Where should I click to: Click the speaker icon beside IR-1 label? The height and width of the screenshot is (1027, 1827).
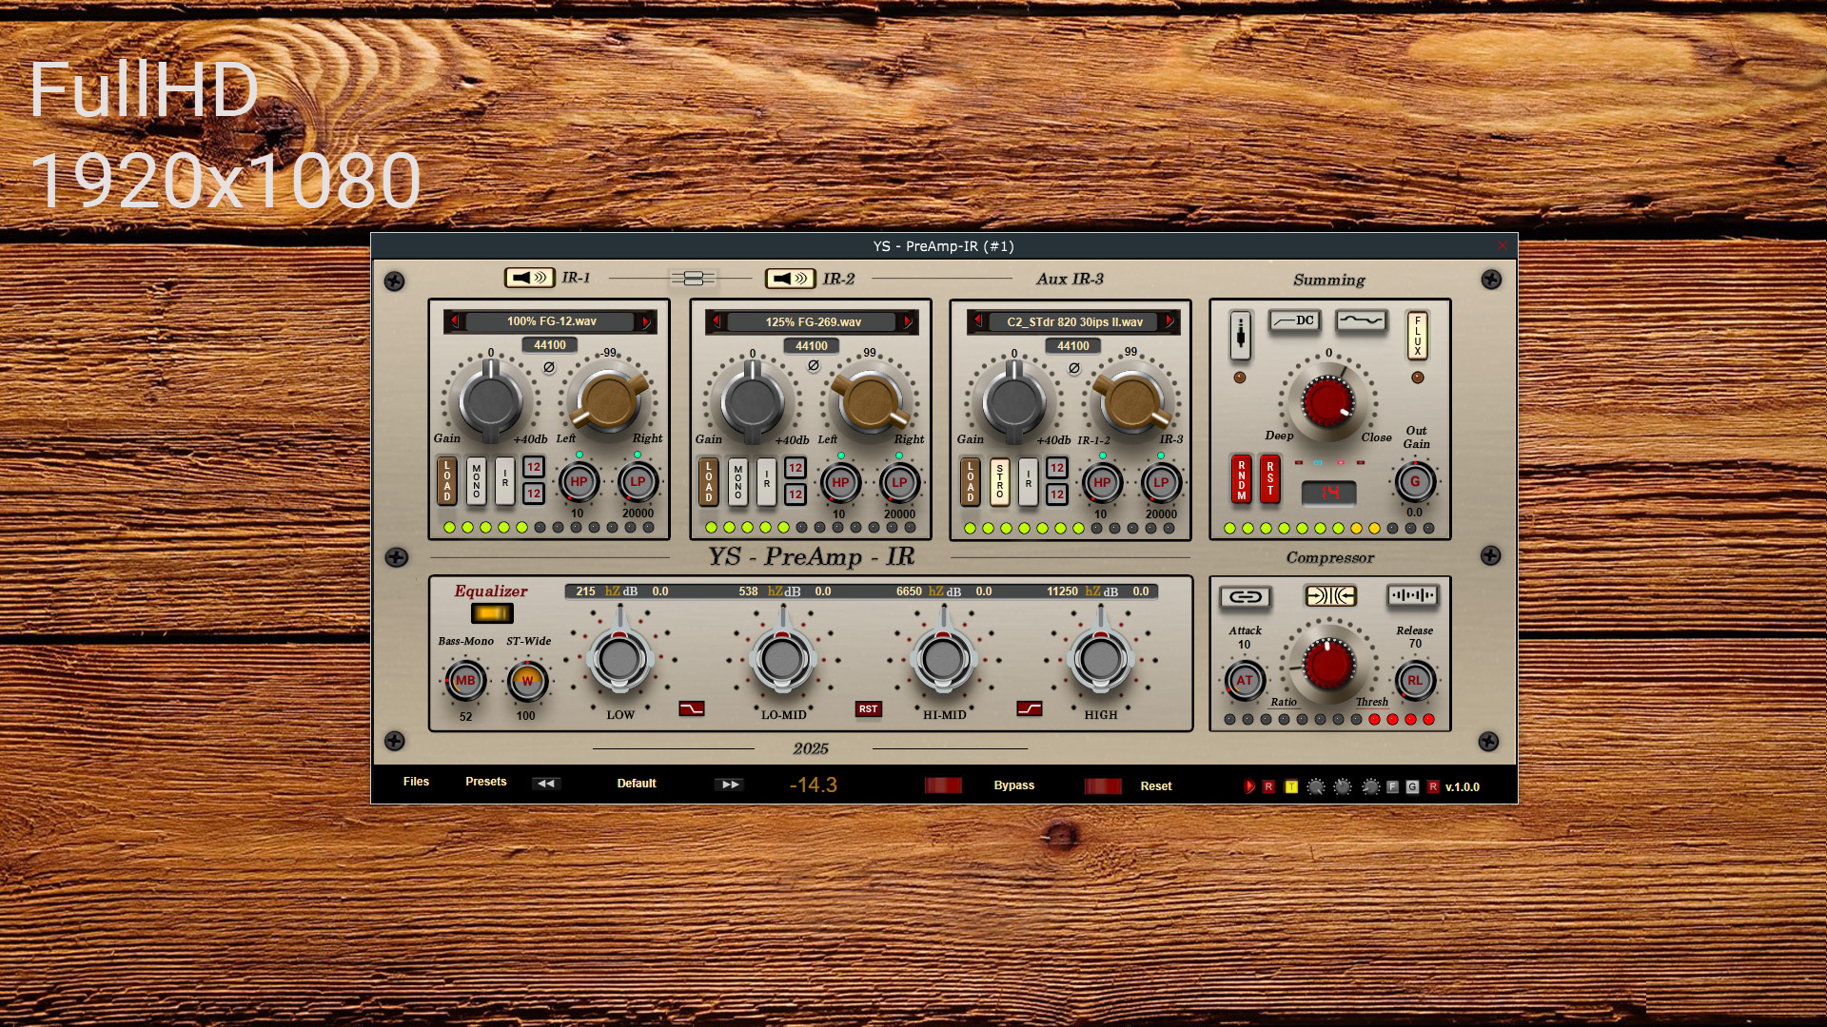(x=530, y=278)
